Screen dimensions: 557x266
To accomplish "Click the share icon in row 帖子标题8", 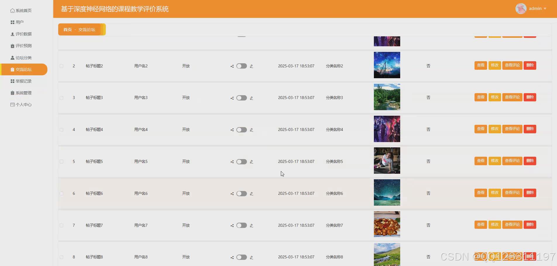I will tap(232, 258).
